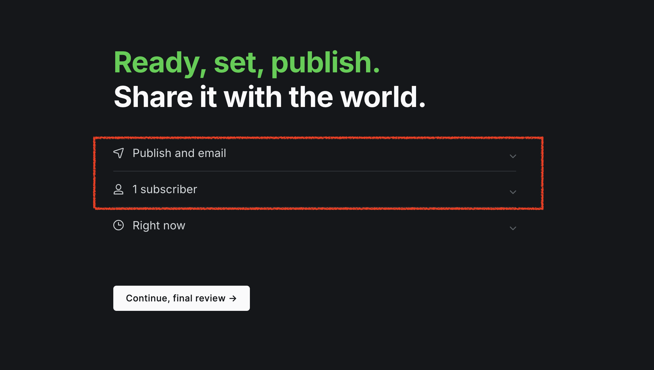This screenshot has width=654, height=370.
Task: Select the Right now timing label
Action: point(159,226)
